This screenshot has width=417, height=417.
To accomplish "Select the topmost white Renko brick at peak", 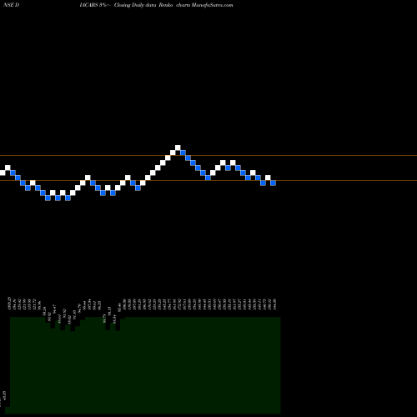I will click(178, 148).
